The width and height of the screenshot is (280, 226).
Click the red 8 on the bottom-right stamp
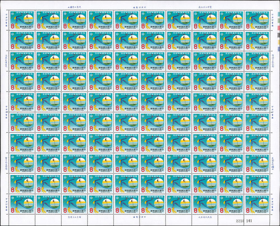(248, 210)
